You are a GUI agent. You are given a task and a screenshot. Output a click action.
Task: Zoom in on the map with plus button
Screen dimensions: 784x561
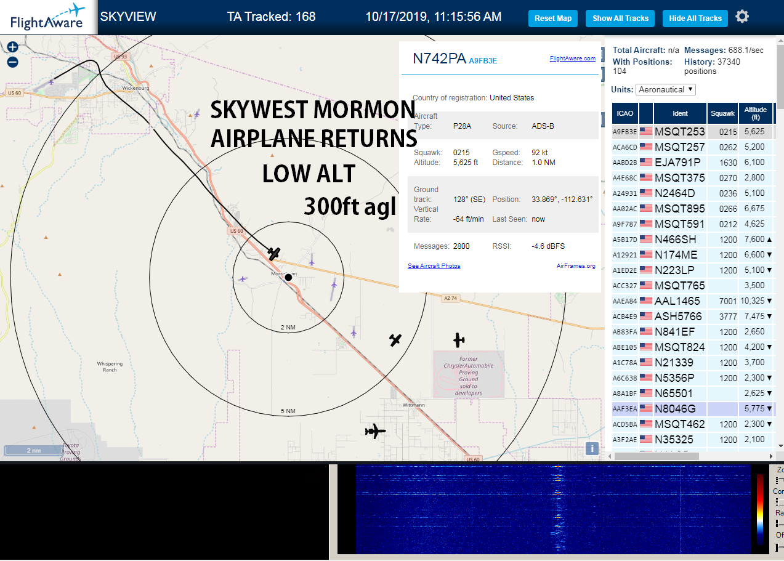pyautogui.click(x=12, y=47)
